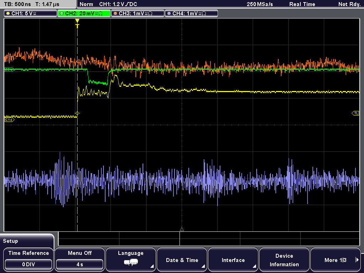Image resolution: width=364 pixels, height=273 pixels.
Task: Click the purple dot on CH4 tab
Action: tap(169, 14)
